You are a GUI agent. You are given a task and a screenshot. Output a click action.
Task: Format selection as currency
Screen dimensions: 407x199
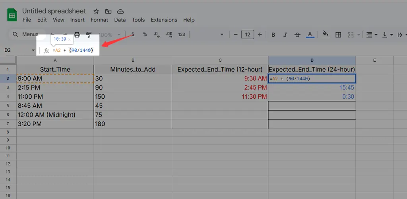point(133,35)
